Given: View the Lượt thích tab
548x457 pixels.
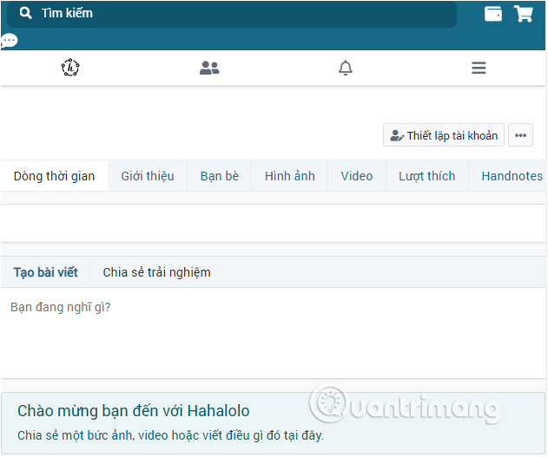Looking at the screenshot, I should pos(427,176).
